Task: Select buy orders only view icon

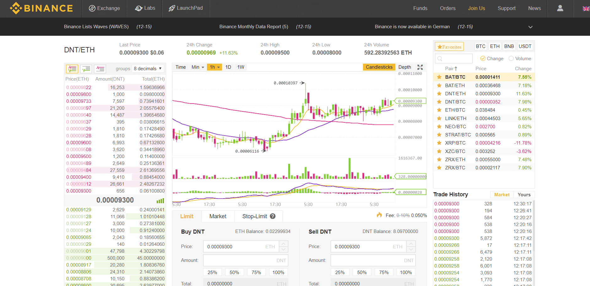Action: click(x=86, y=69)
